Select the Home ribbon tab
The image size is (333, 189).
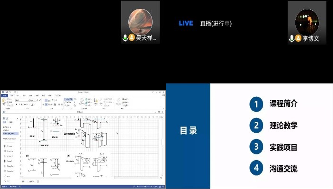(x=12, y=95)
